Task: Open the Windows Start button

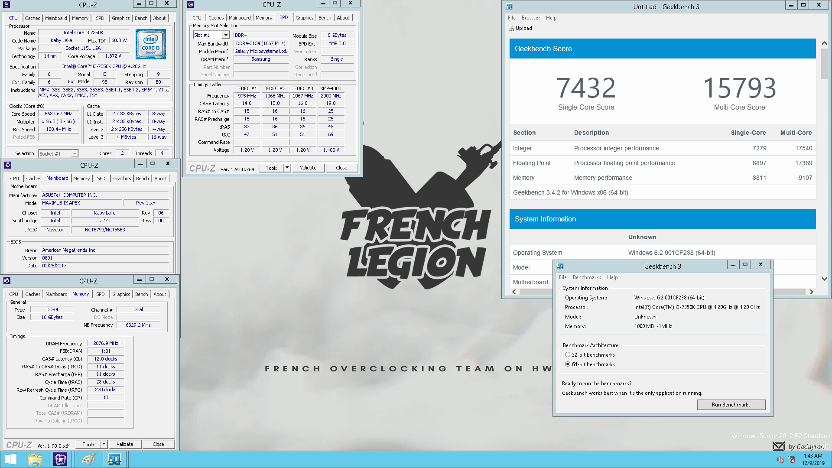Action: (x=11, y=459)
